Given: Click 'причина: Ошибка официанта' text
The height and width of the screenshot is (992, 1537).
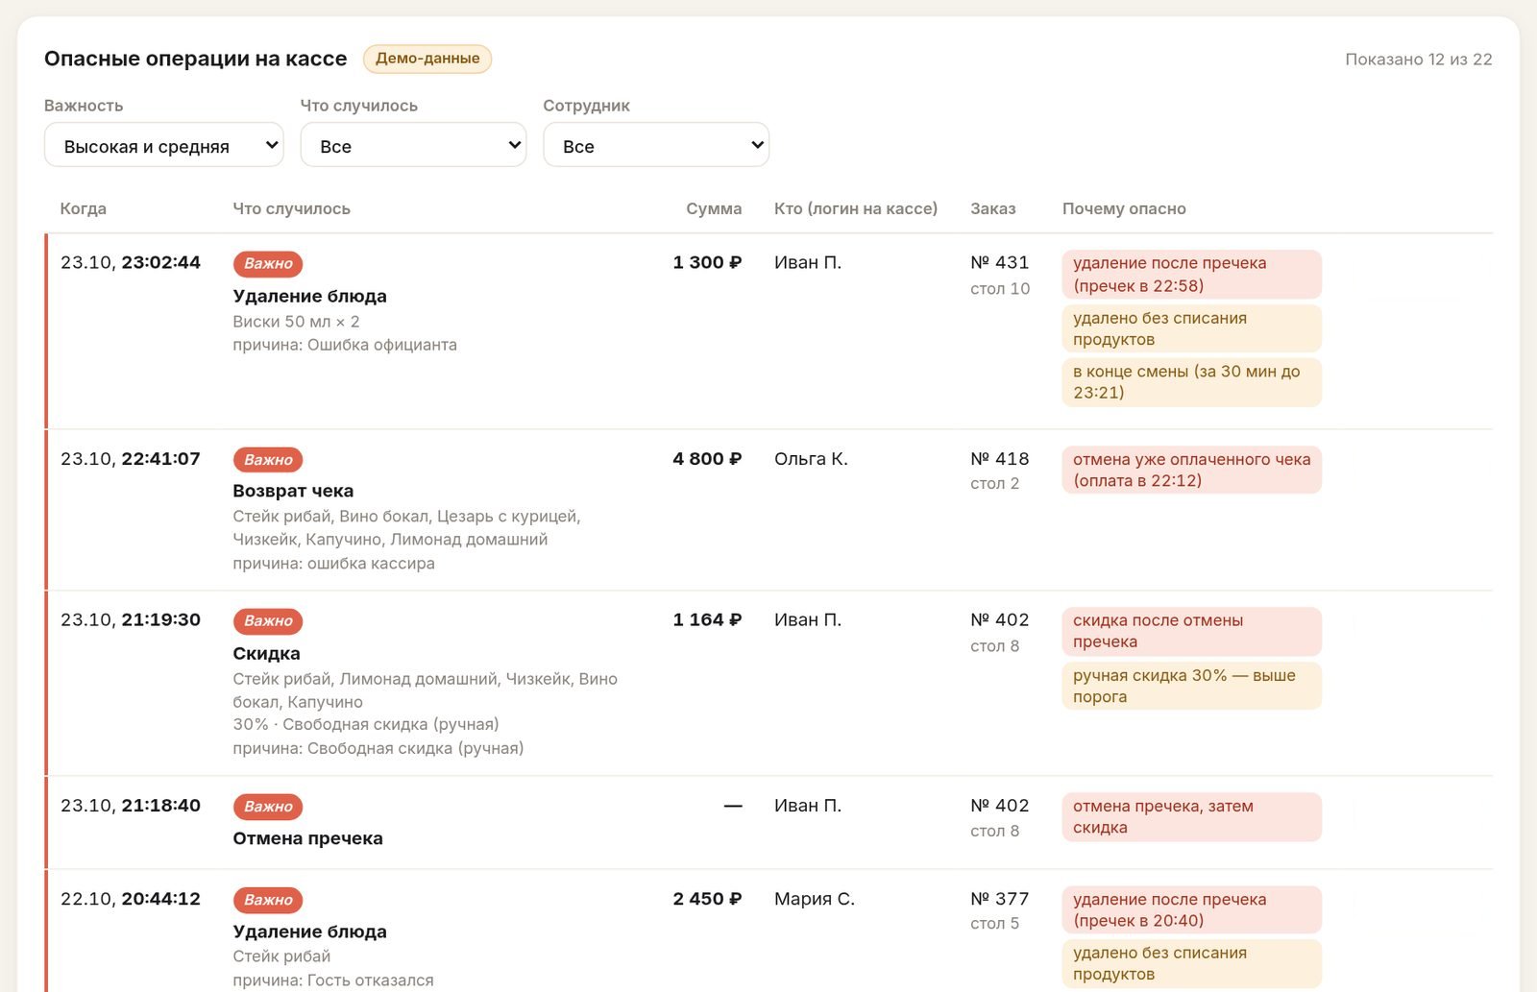Looking at the screenshot, I should 345,345.
